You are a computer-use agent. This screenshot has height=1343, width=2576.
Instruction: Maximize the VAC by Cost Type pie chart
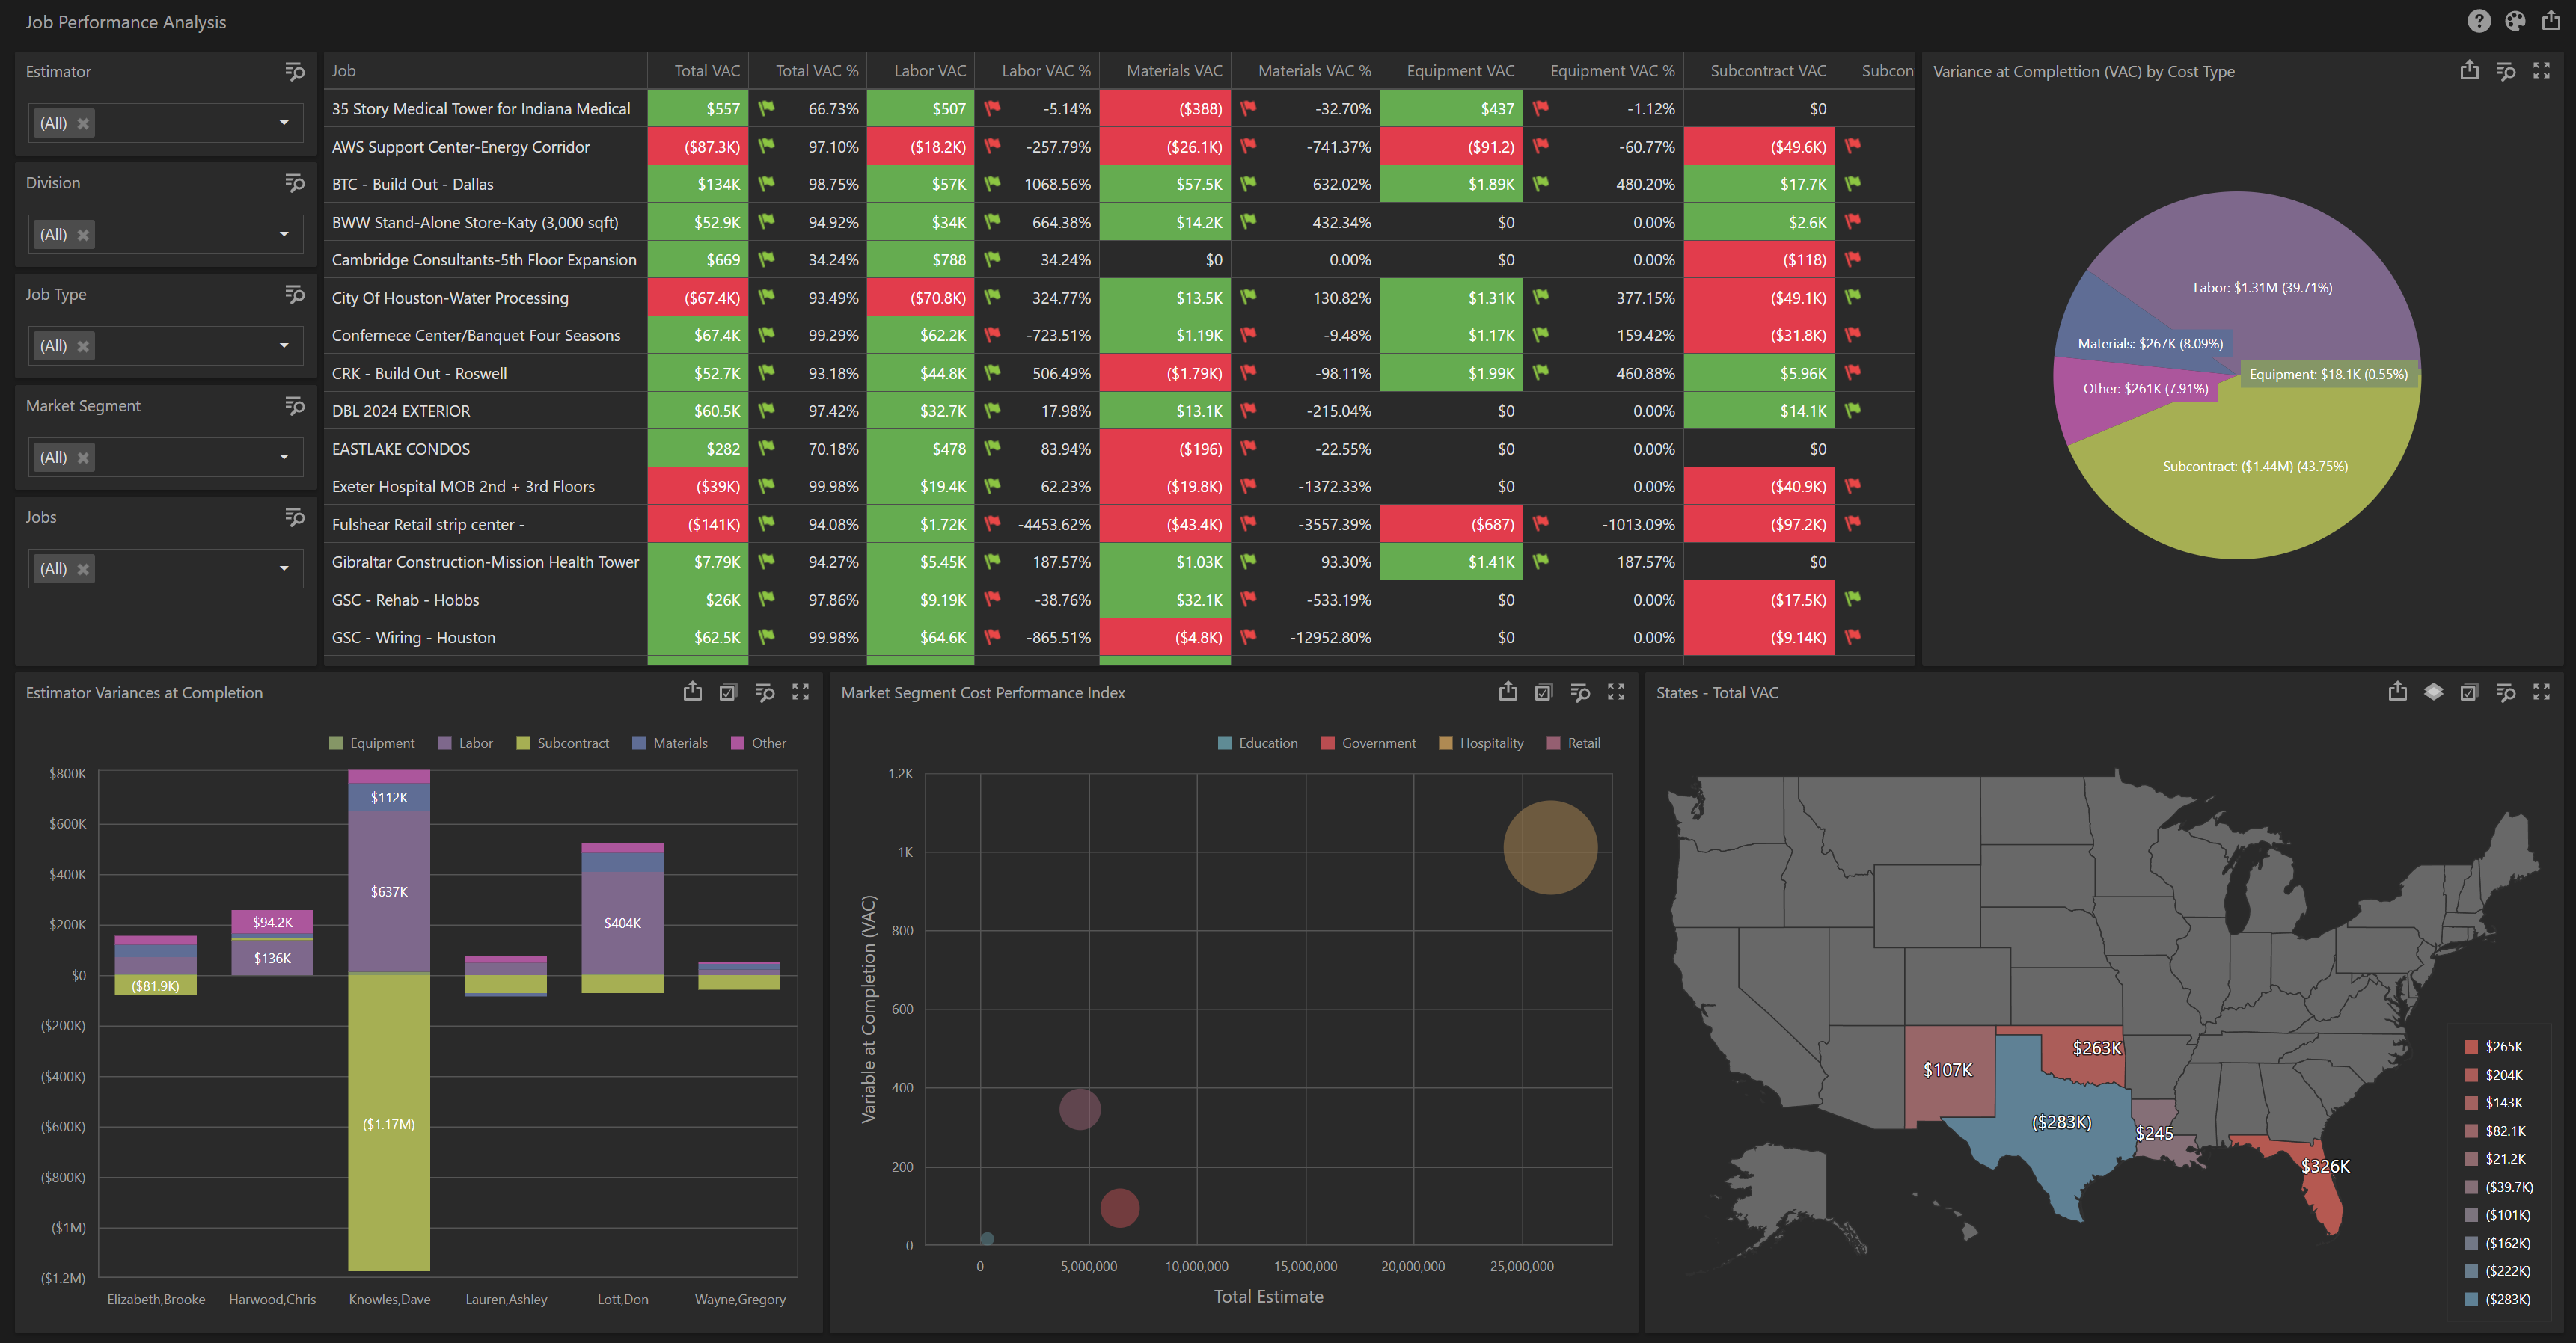click(2541, 71)
